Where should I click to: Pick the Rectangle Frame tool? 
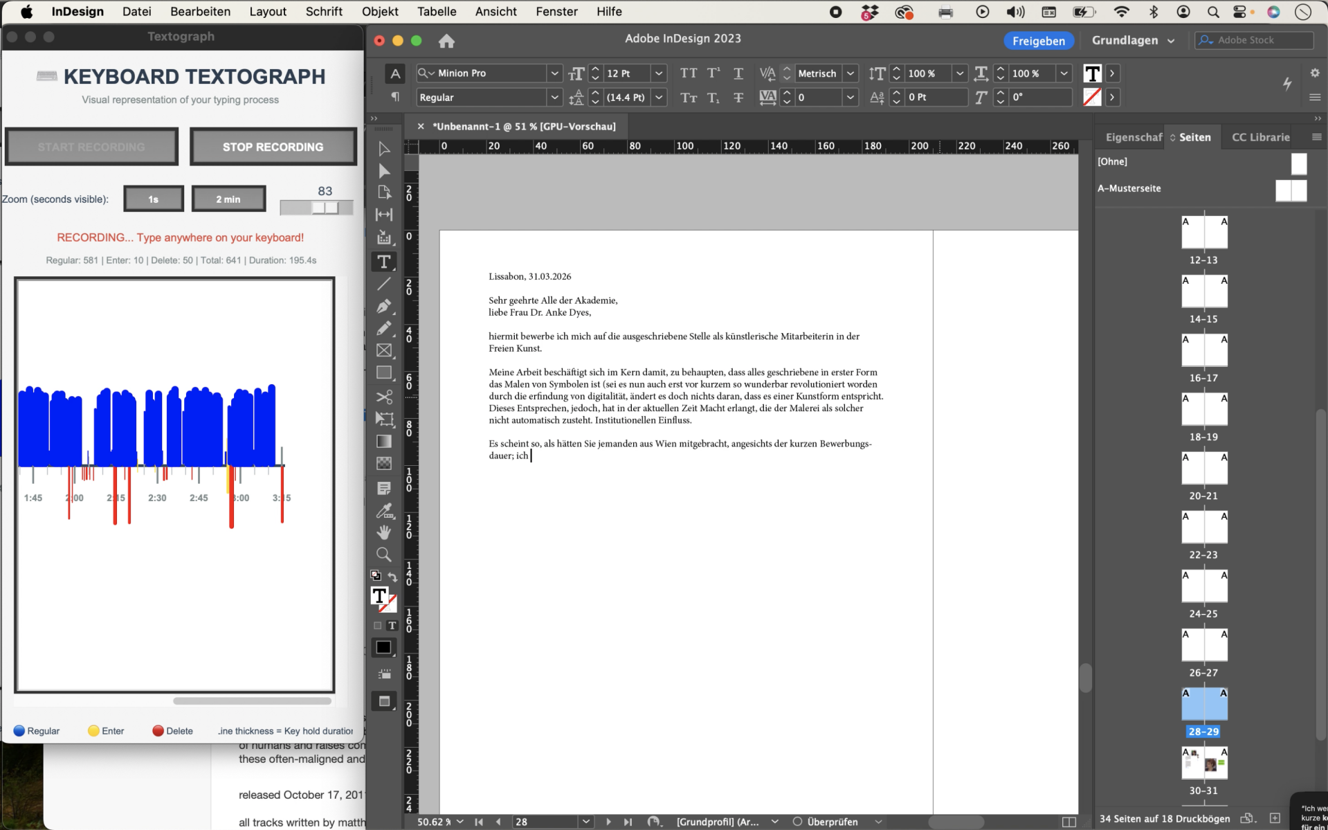(x=384, y=350)
